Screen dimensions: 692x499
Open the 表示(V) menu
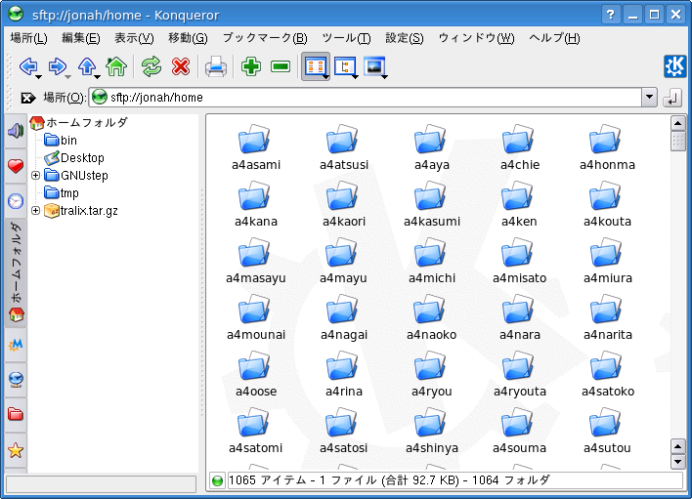[134, 38]
